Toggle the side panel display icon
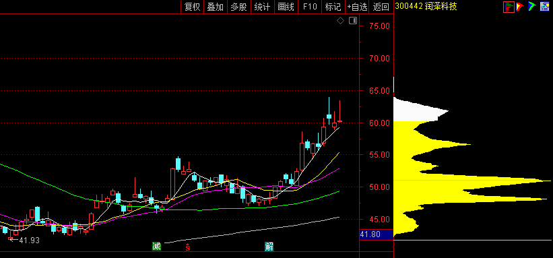 pyautogui.click(x=353, y=21)
